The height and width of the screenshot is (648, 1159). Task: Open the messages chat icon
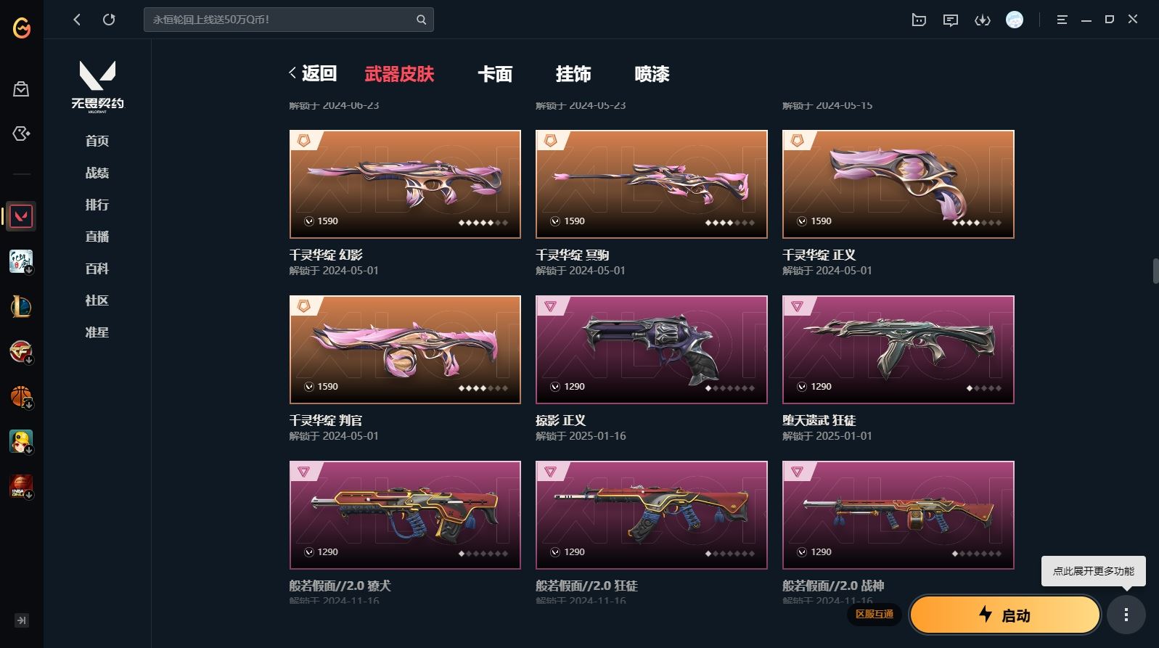[950, 20]
